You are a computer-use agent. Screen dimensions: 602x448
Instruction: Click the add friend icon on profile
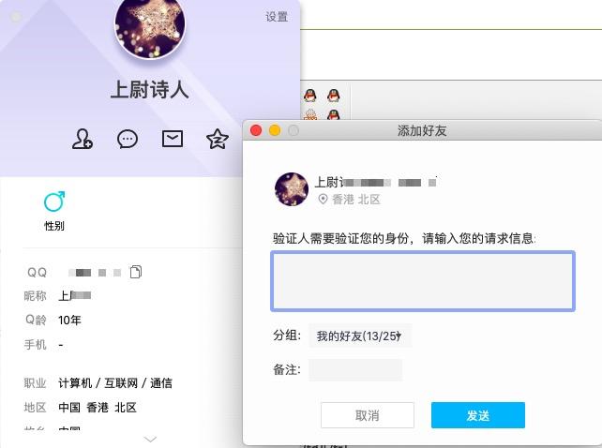click(x=83, y=139)
